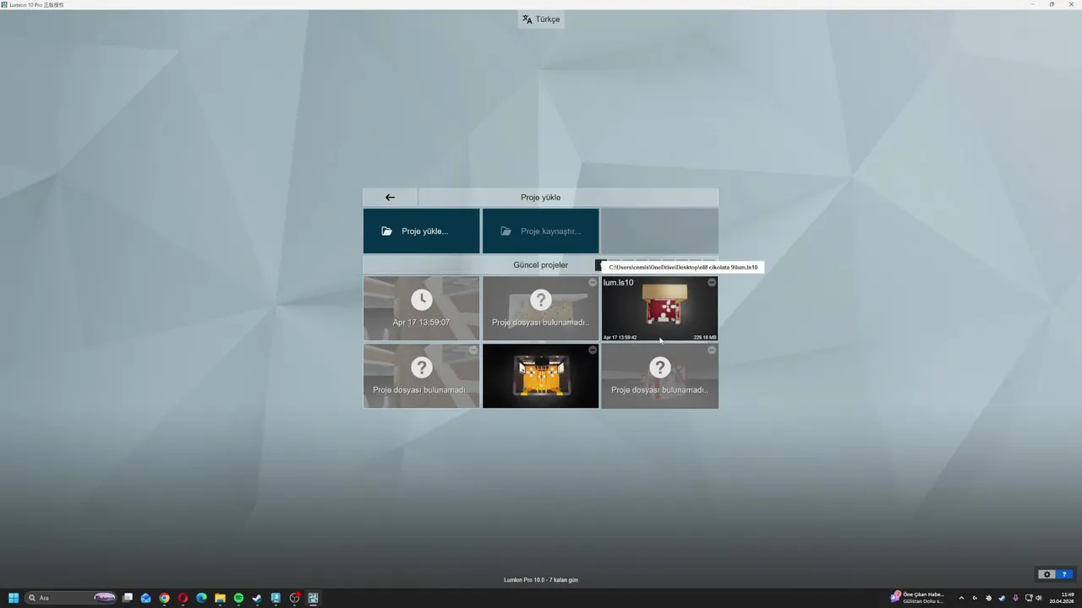Viewport: 1082px width, 608px height.
Task: Click the Proje yükle... button
Action: pos(421,231)
